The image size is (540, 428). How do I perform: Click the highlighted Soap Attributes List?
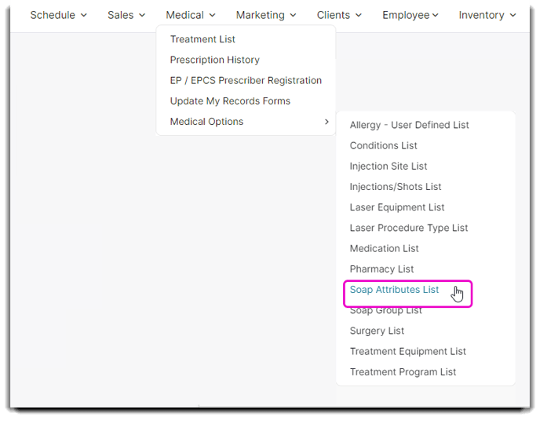[394, 290]
